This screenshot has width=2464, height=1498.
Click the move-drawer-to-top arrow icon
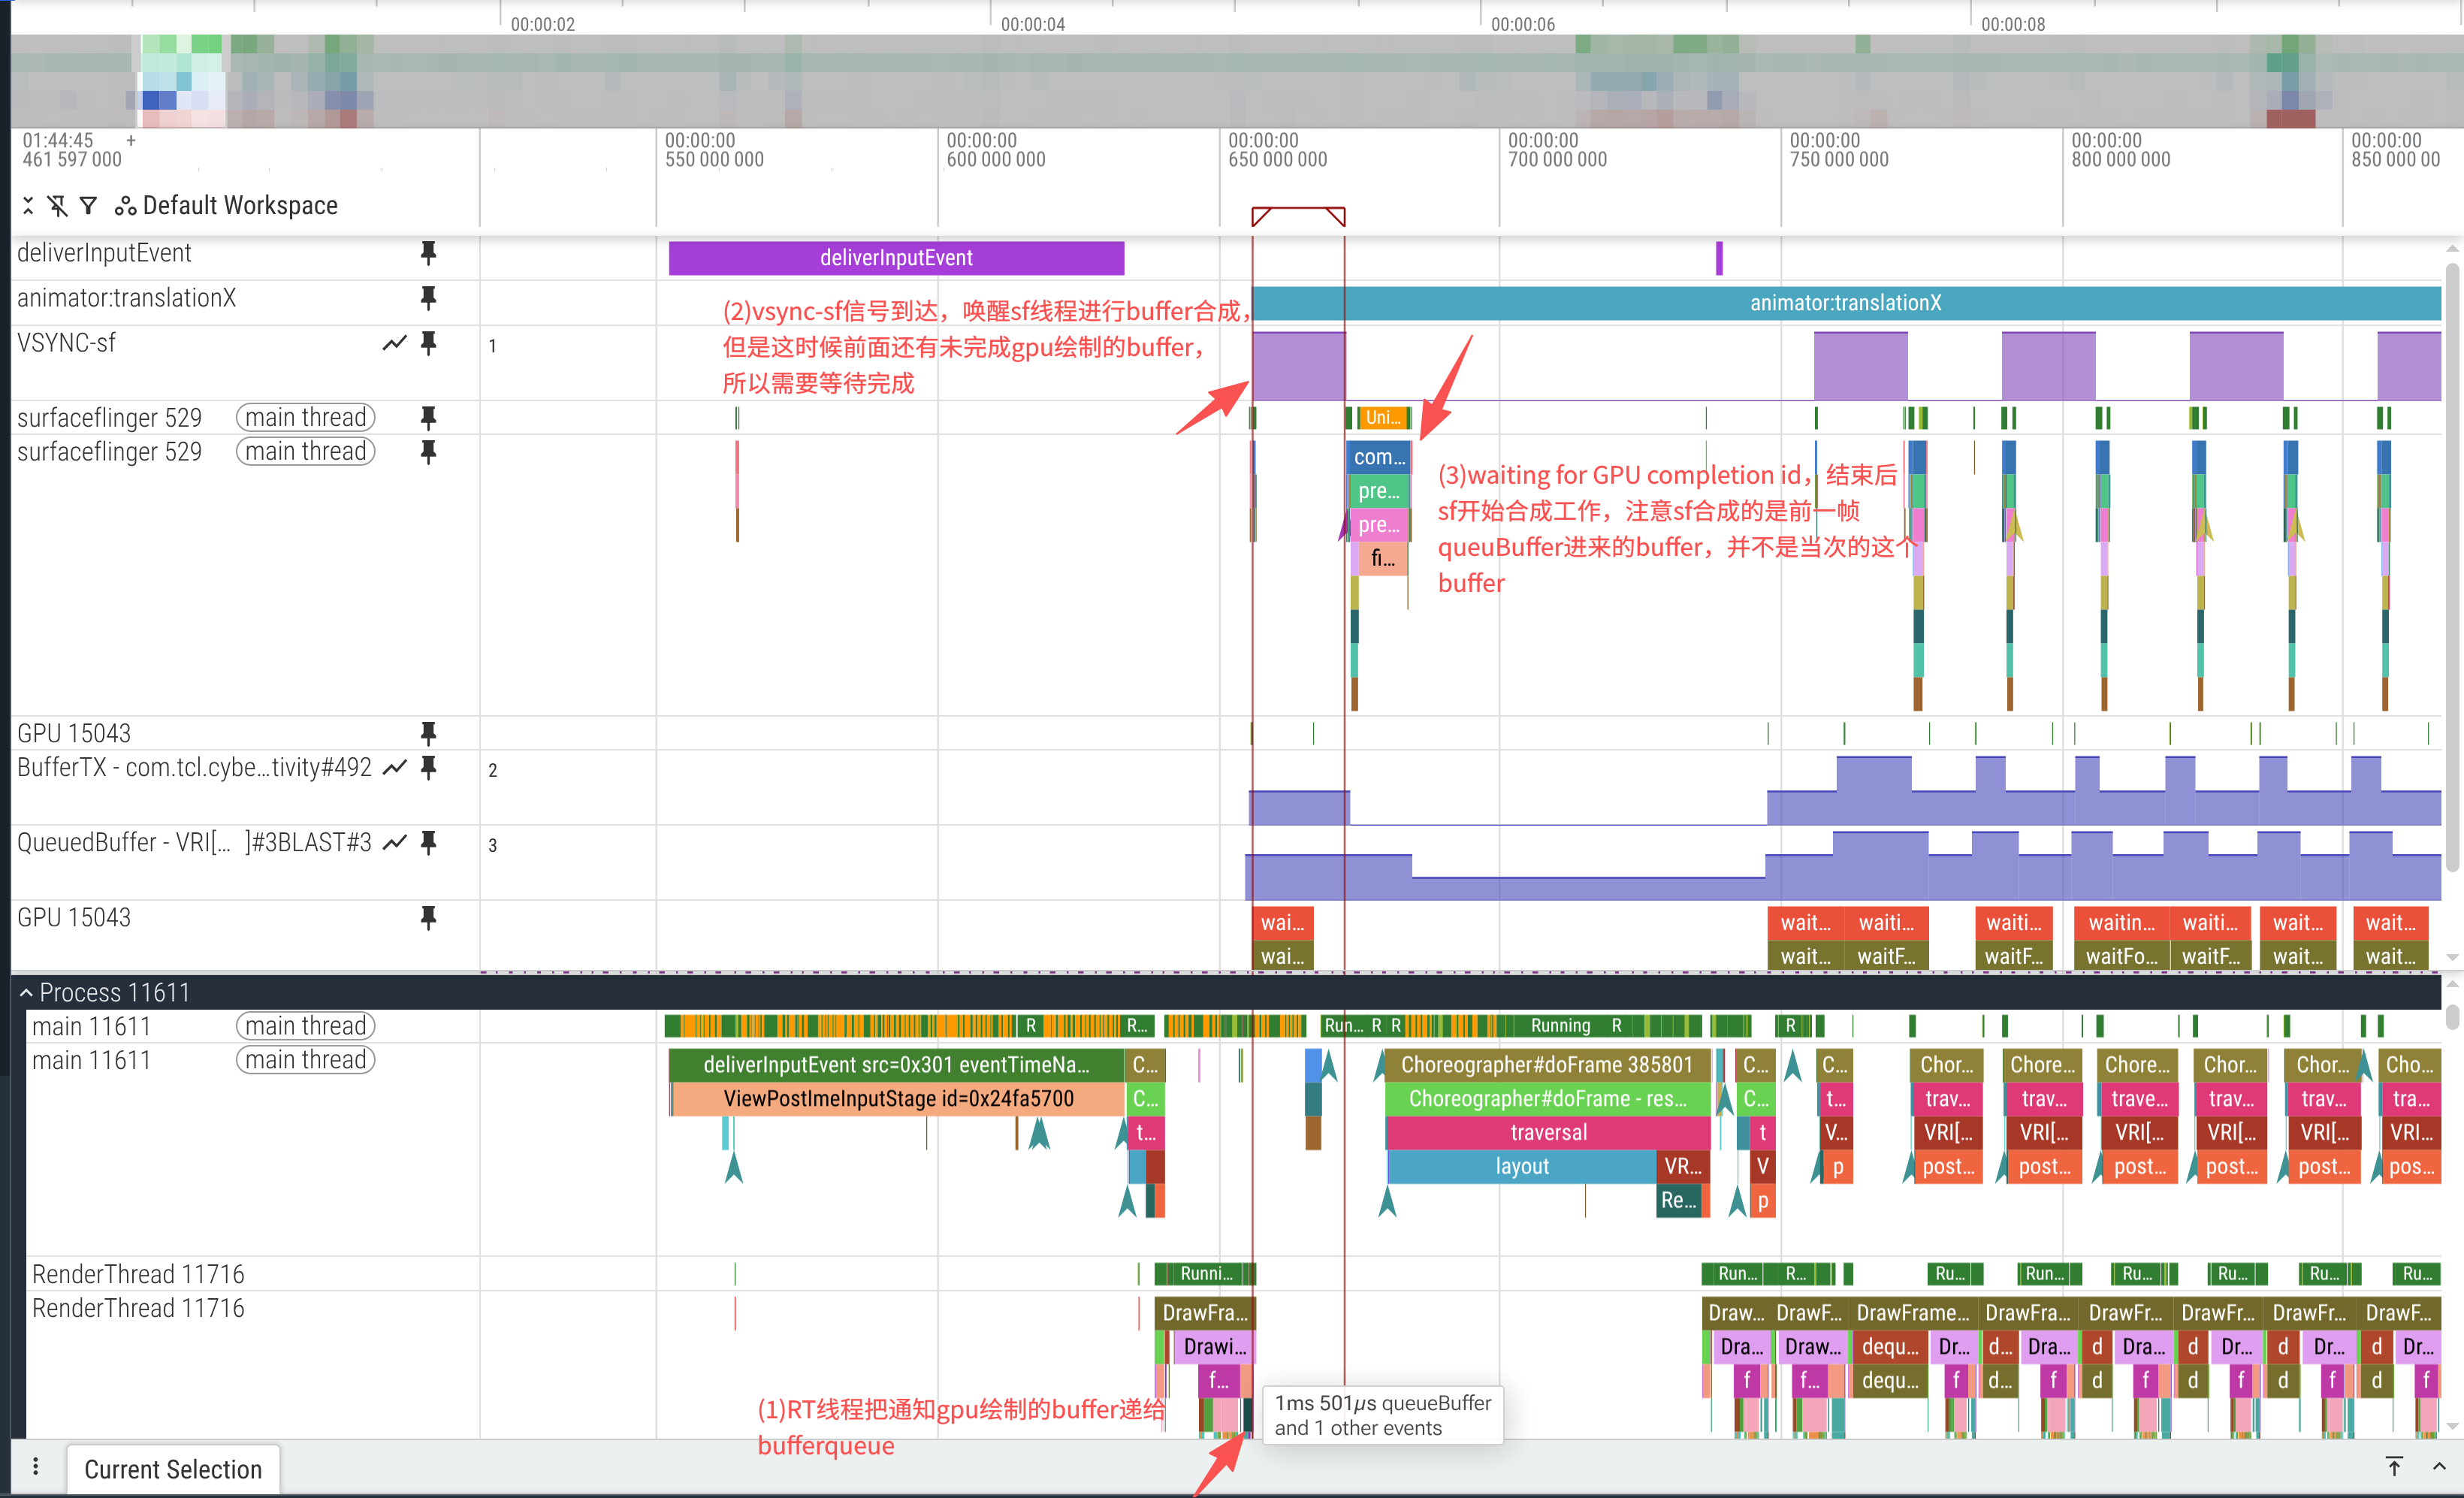(2394, 1467)
